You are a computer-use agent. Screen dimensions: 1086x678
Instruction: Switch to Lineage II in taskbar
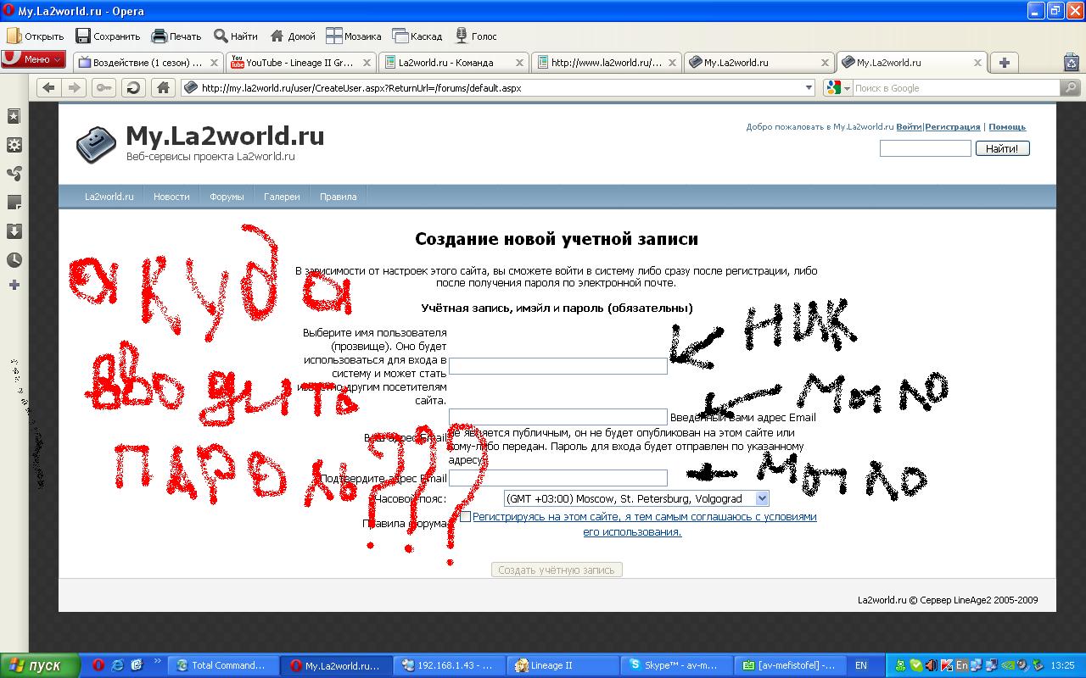[x=563, y=665]
